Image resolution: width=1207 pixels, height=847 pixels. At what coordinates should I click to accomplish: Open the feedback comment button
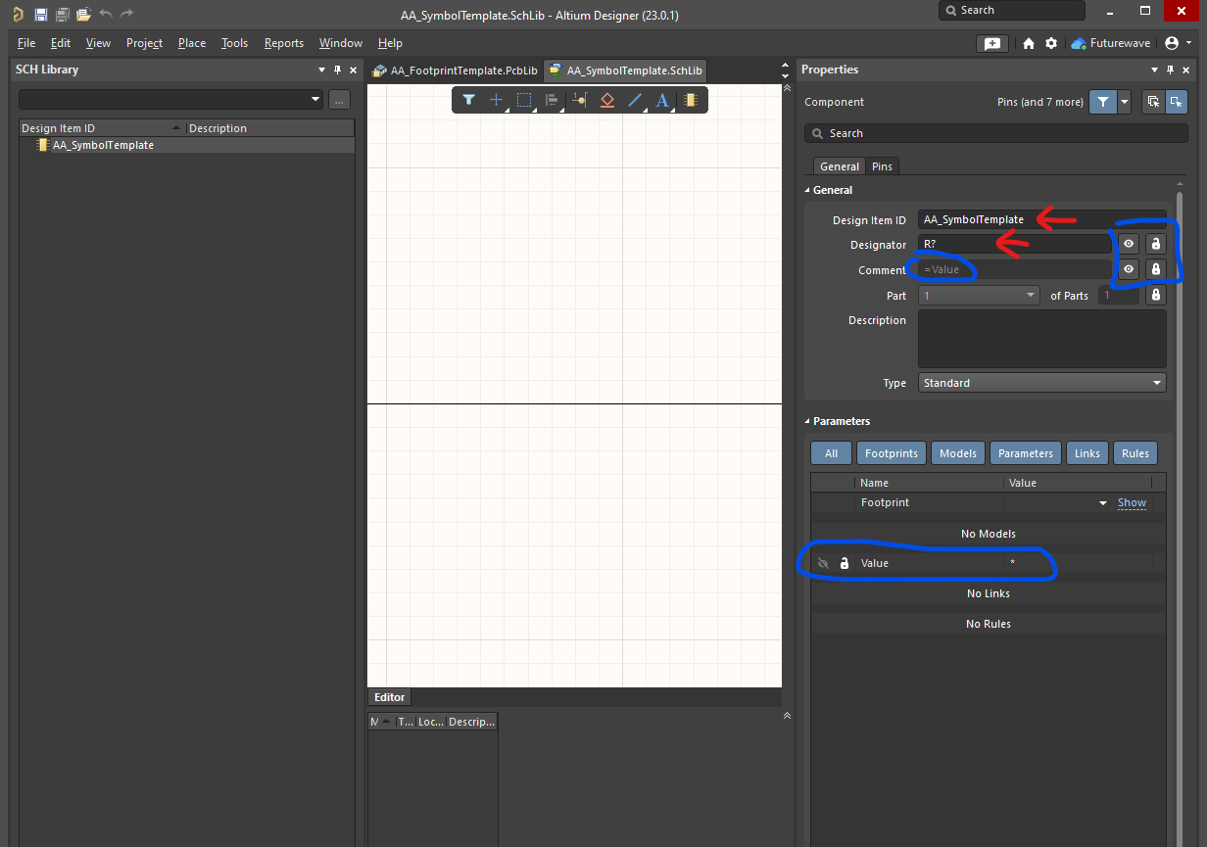(x=992, y=43)
